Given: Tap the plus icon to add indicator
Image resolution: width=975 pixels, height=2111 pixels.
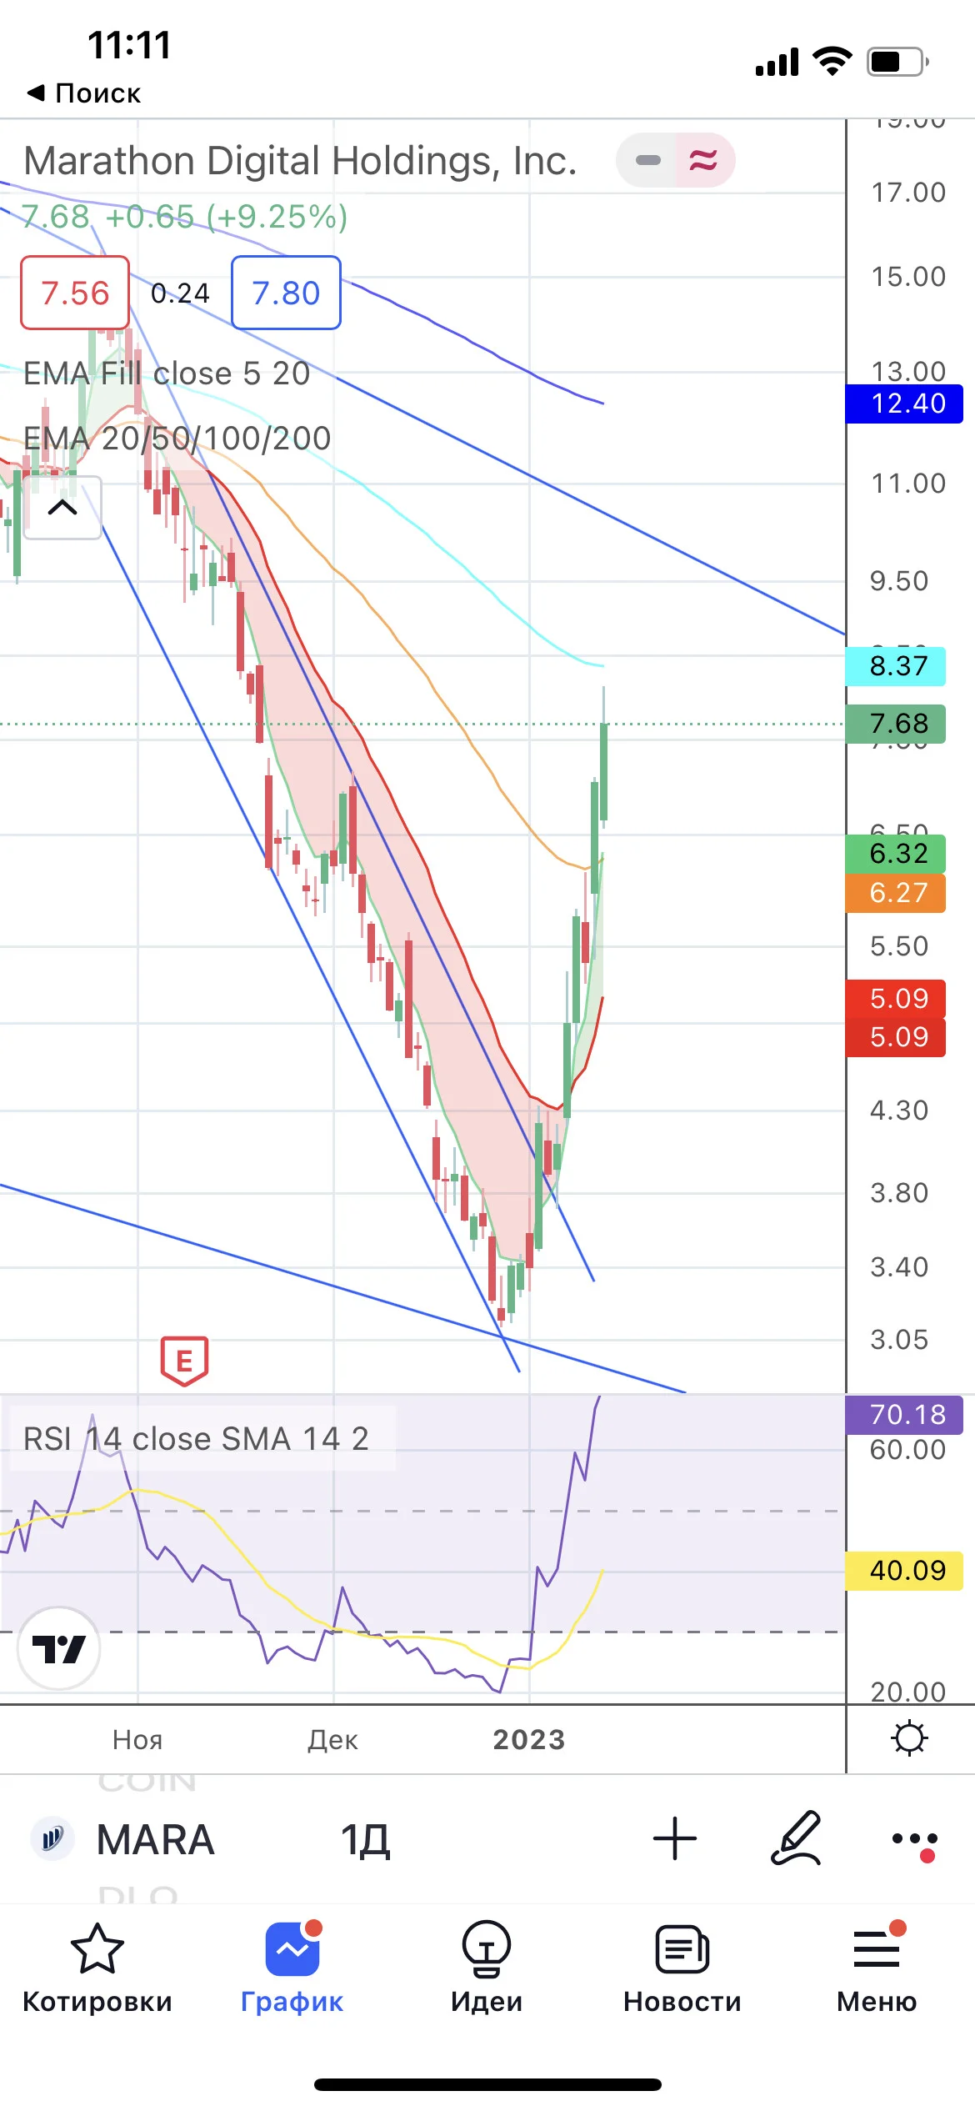Looking at the screenshot, I should tap(674, 1838).
